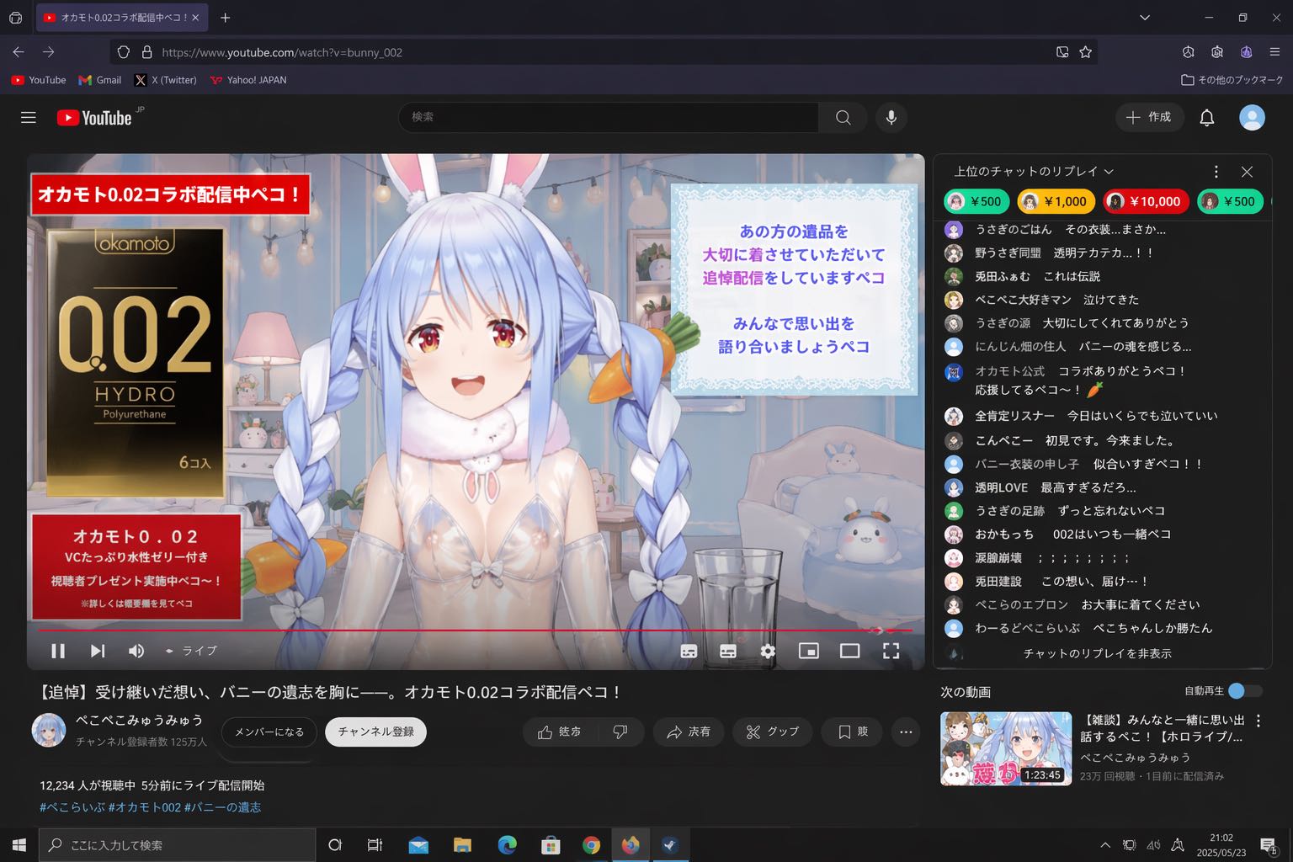Enter fullscreen mode in the player
Image resolution: width=1293 pixels, height=862 pixels.
point(891,651)
